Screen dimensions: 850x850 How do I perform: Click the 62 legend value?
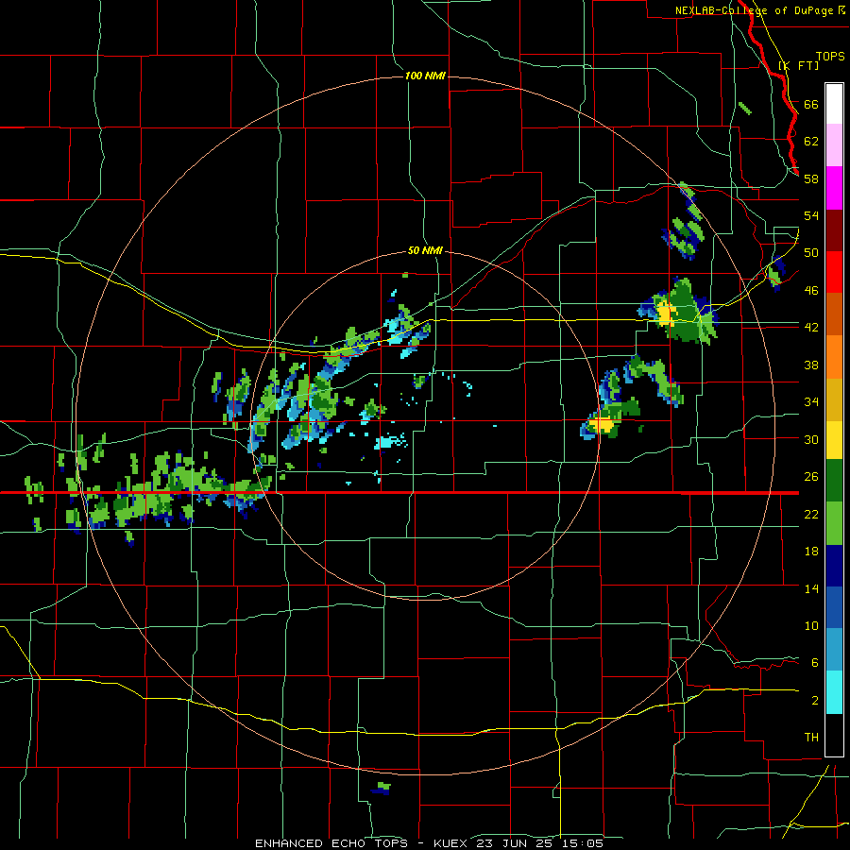pyautogui.click(x=811, y=142)
